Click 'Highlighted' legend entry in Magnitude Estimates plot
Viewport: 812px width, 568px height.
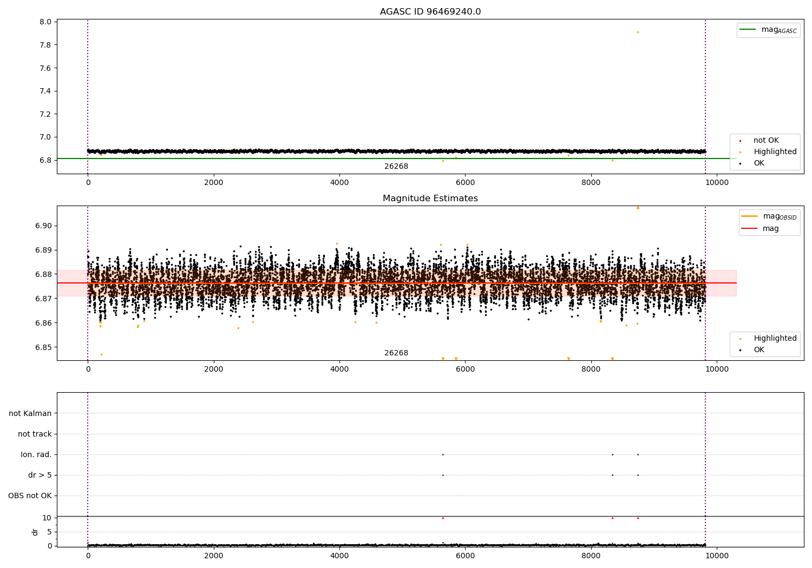click(x=767, y=339)
